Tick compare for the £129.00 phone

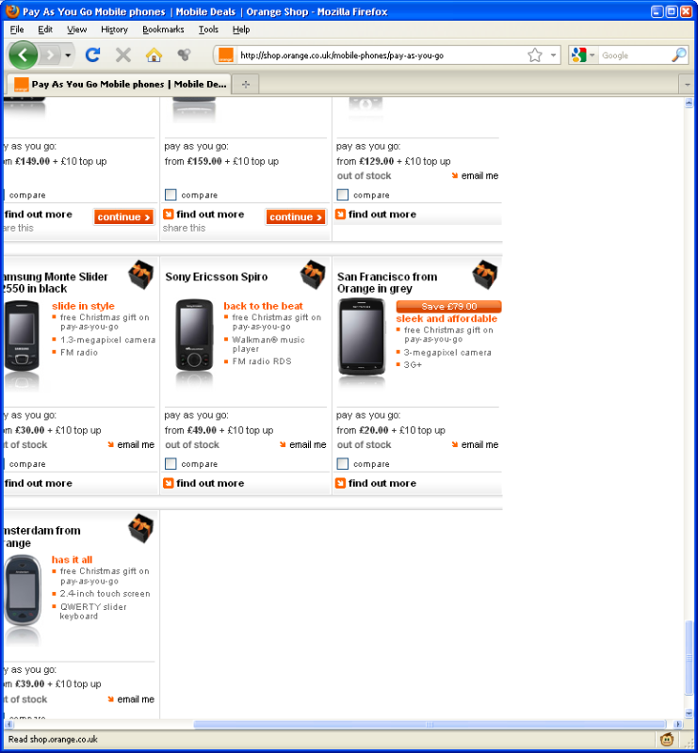(x=342, y=195)
